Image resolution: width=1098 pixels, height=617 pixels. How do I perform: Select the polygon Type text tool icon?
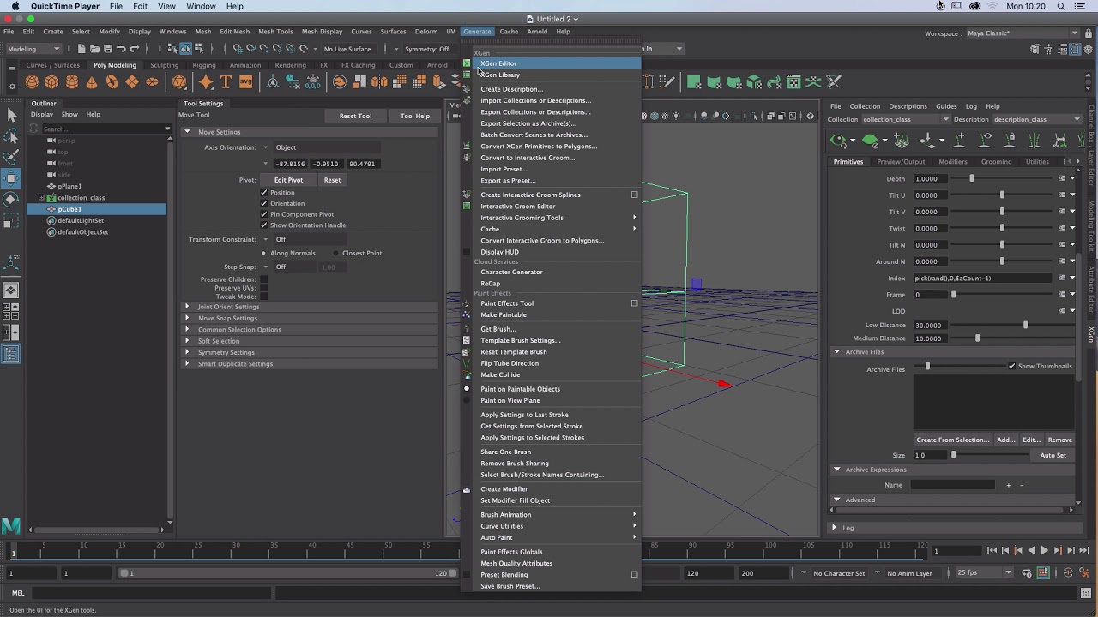[226, 82]
